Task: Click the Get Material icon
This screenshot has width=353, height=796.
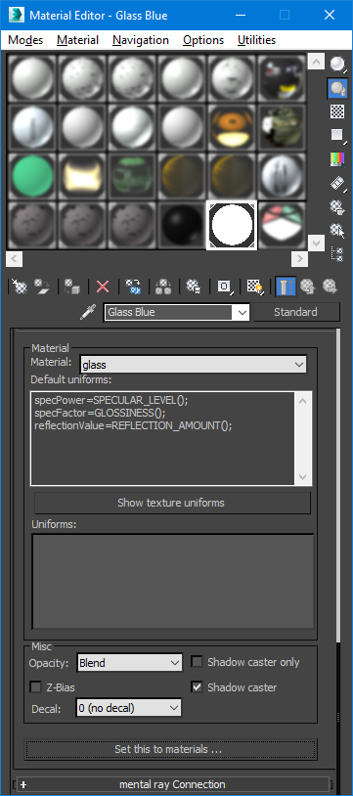Action: click(x=20, y=287)
